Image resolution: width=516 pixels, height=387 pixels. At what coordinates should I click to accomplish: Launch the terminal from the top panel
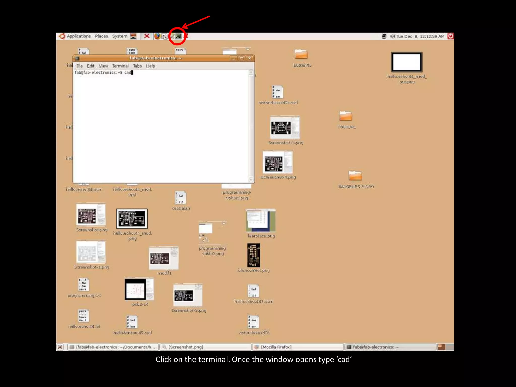pos(178,36)
